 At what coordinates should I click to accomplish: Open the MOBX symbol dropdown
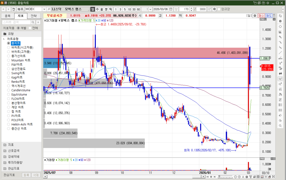click(44, 9)
